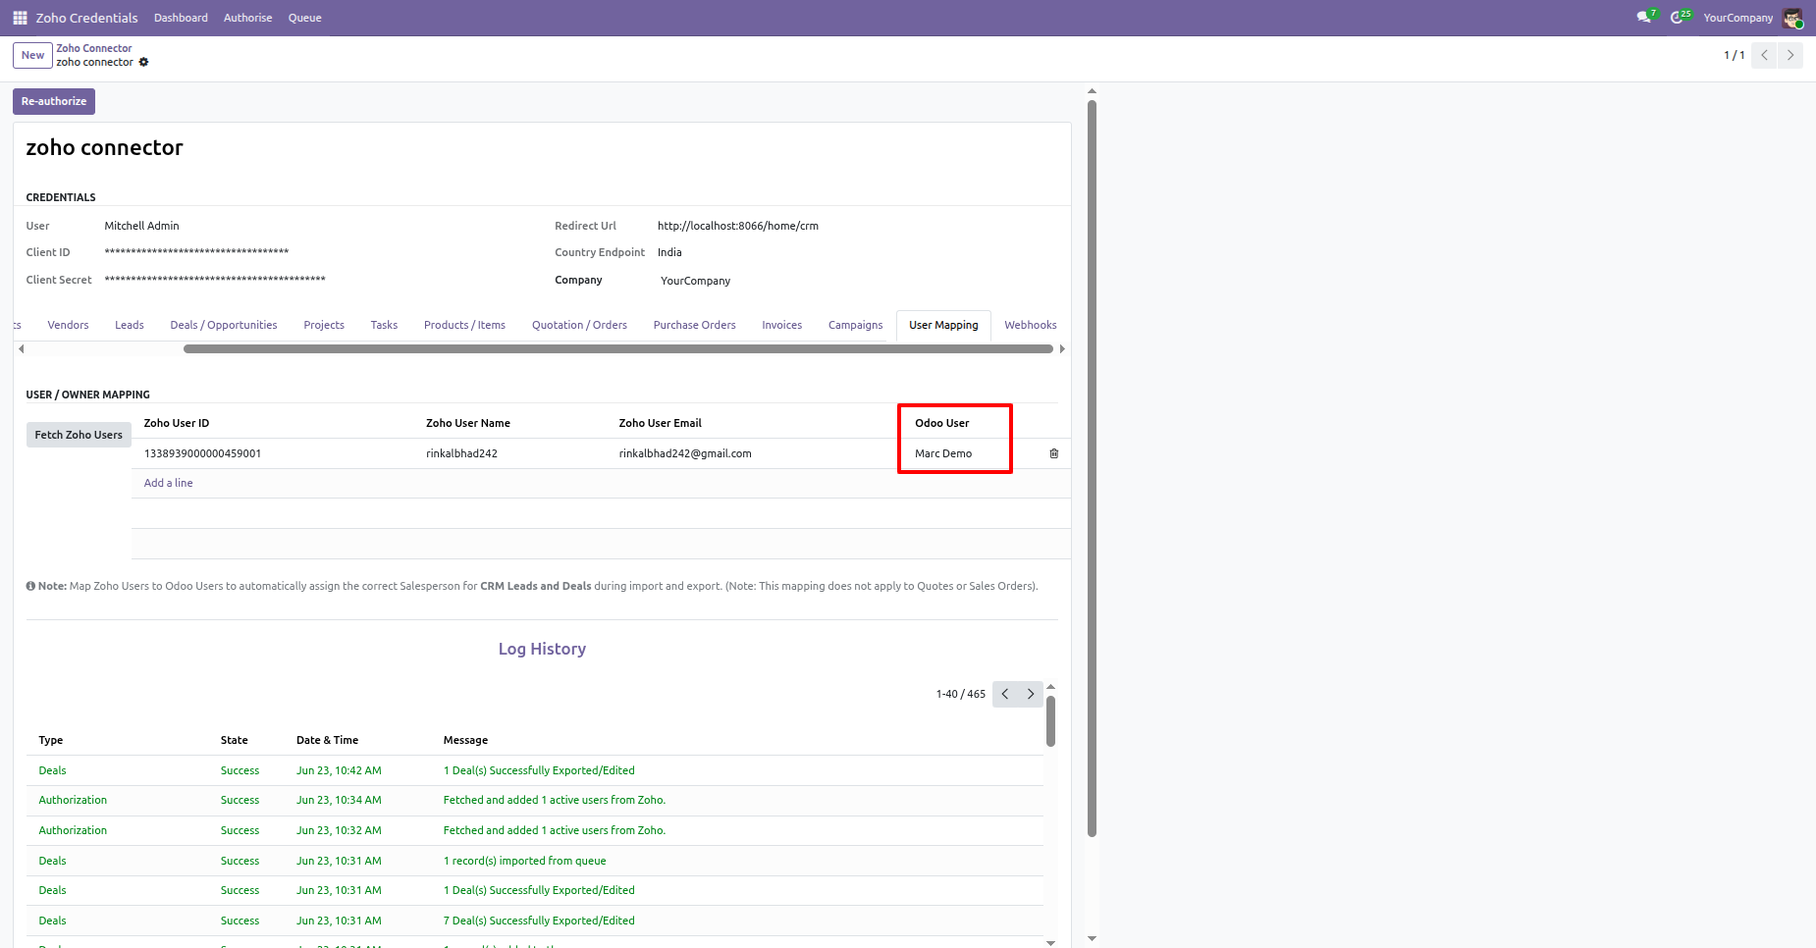
Task: Open the conversations chat icon
Action: pyautogui.click(x=1645, y=18)
